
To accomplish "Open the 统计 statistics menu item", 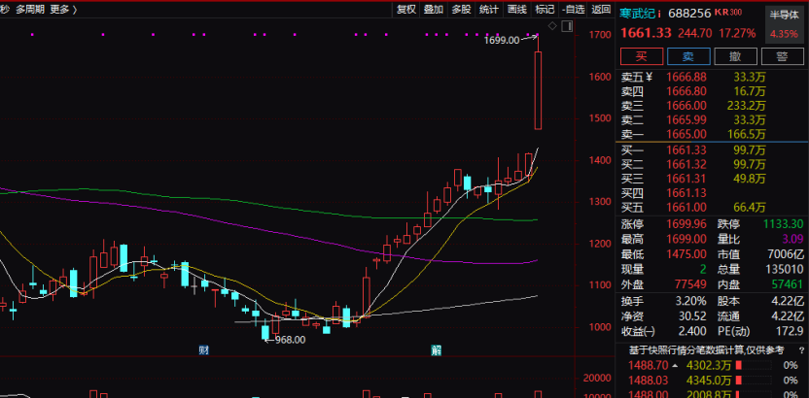I will tap(489, 9).
